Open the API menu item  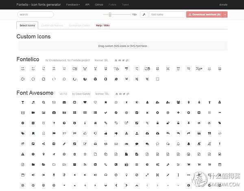click(x=87, y=4)
